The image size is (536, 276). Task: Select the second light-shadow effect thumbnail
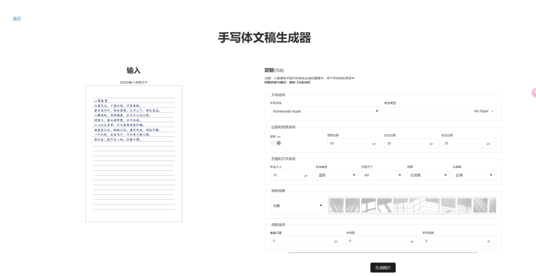[352, 205]
